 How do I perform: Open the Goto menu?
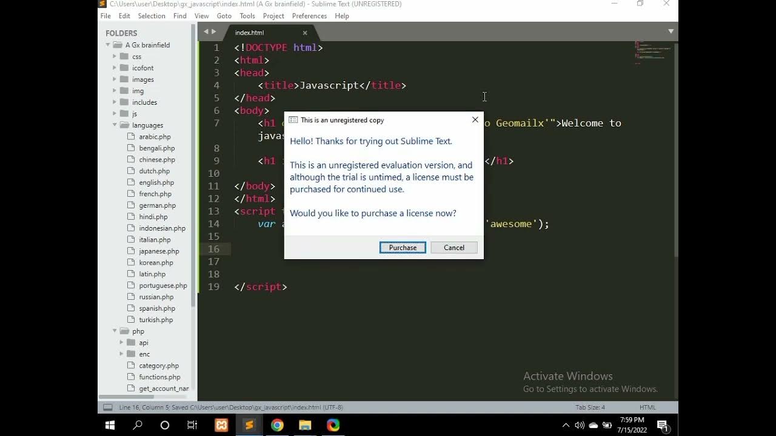(224, 16)
